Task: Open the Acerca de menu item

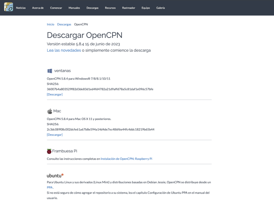Action: point(38,8)
